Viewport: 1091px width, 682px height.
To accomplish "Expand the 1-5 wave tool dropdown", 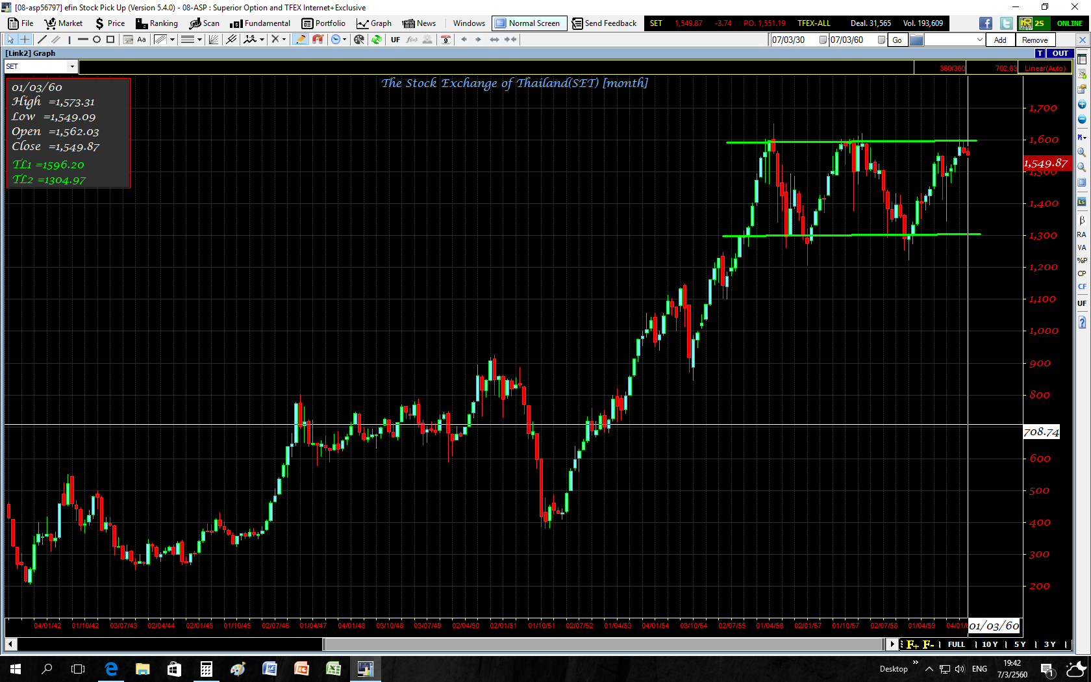I will 262,40.
